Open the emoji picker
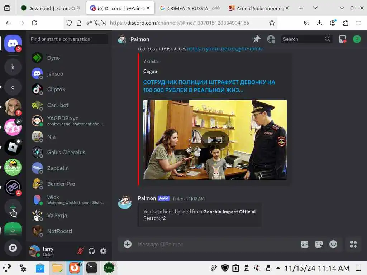The width and height of the screenshot is (367, 275). pyautogui.click(x=333, y=244)
